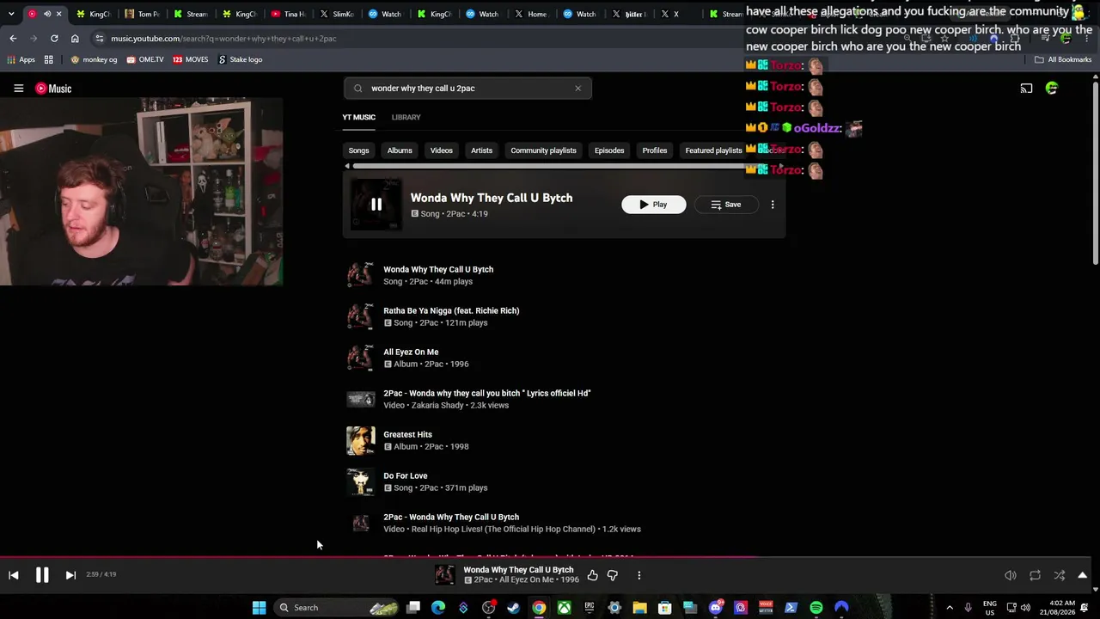Switch to the 'Home' X tab
The width and height of the screenshot is (1100, 619).
pos(531,14)
